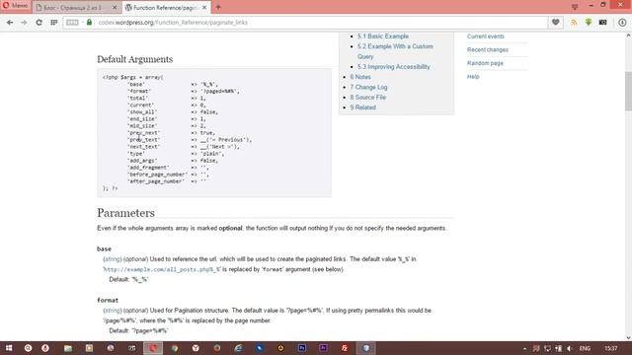The width and height of the screenshot is (632, 355).
Task: Switch the ENG input language indicator
Action: 585,348
